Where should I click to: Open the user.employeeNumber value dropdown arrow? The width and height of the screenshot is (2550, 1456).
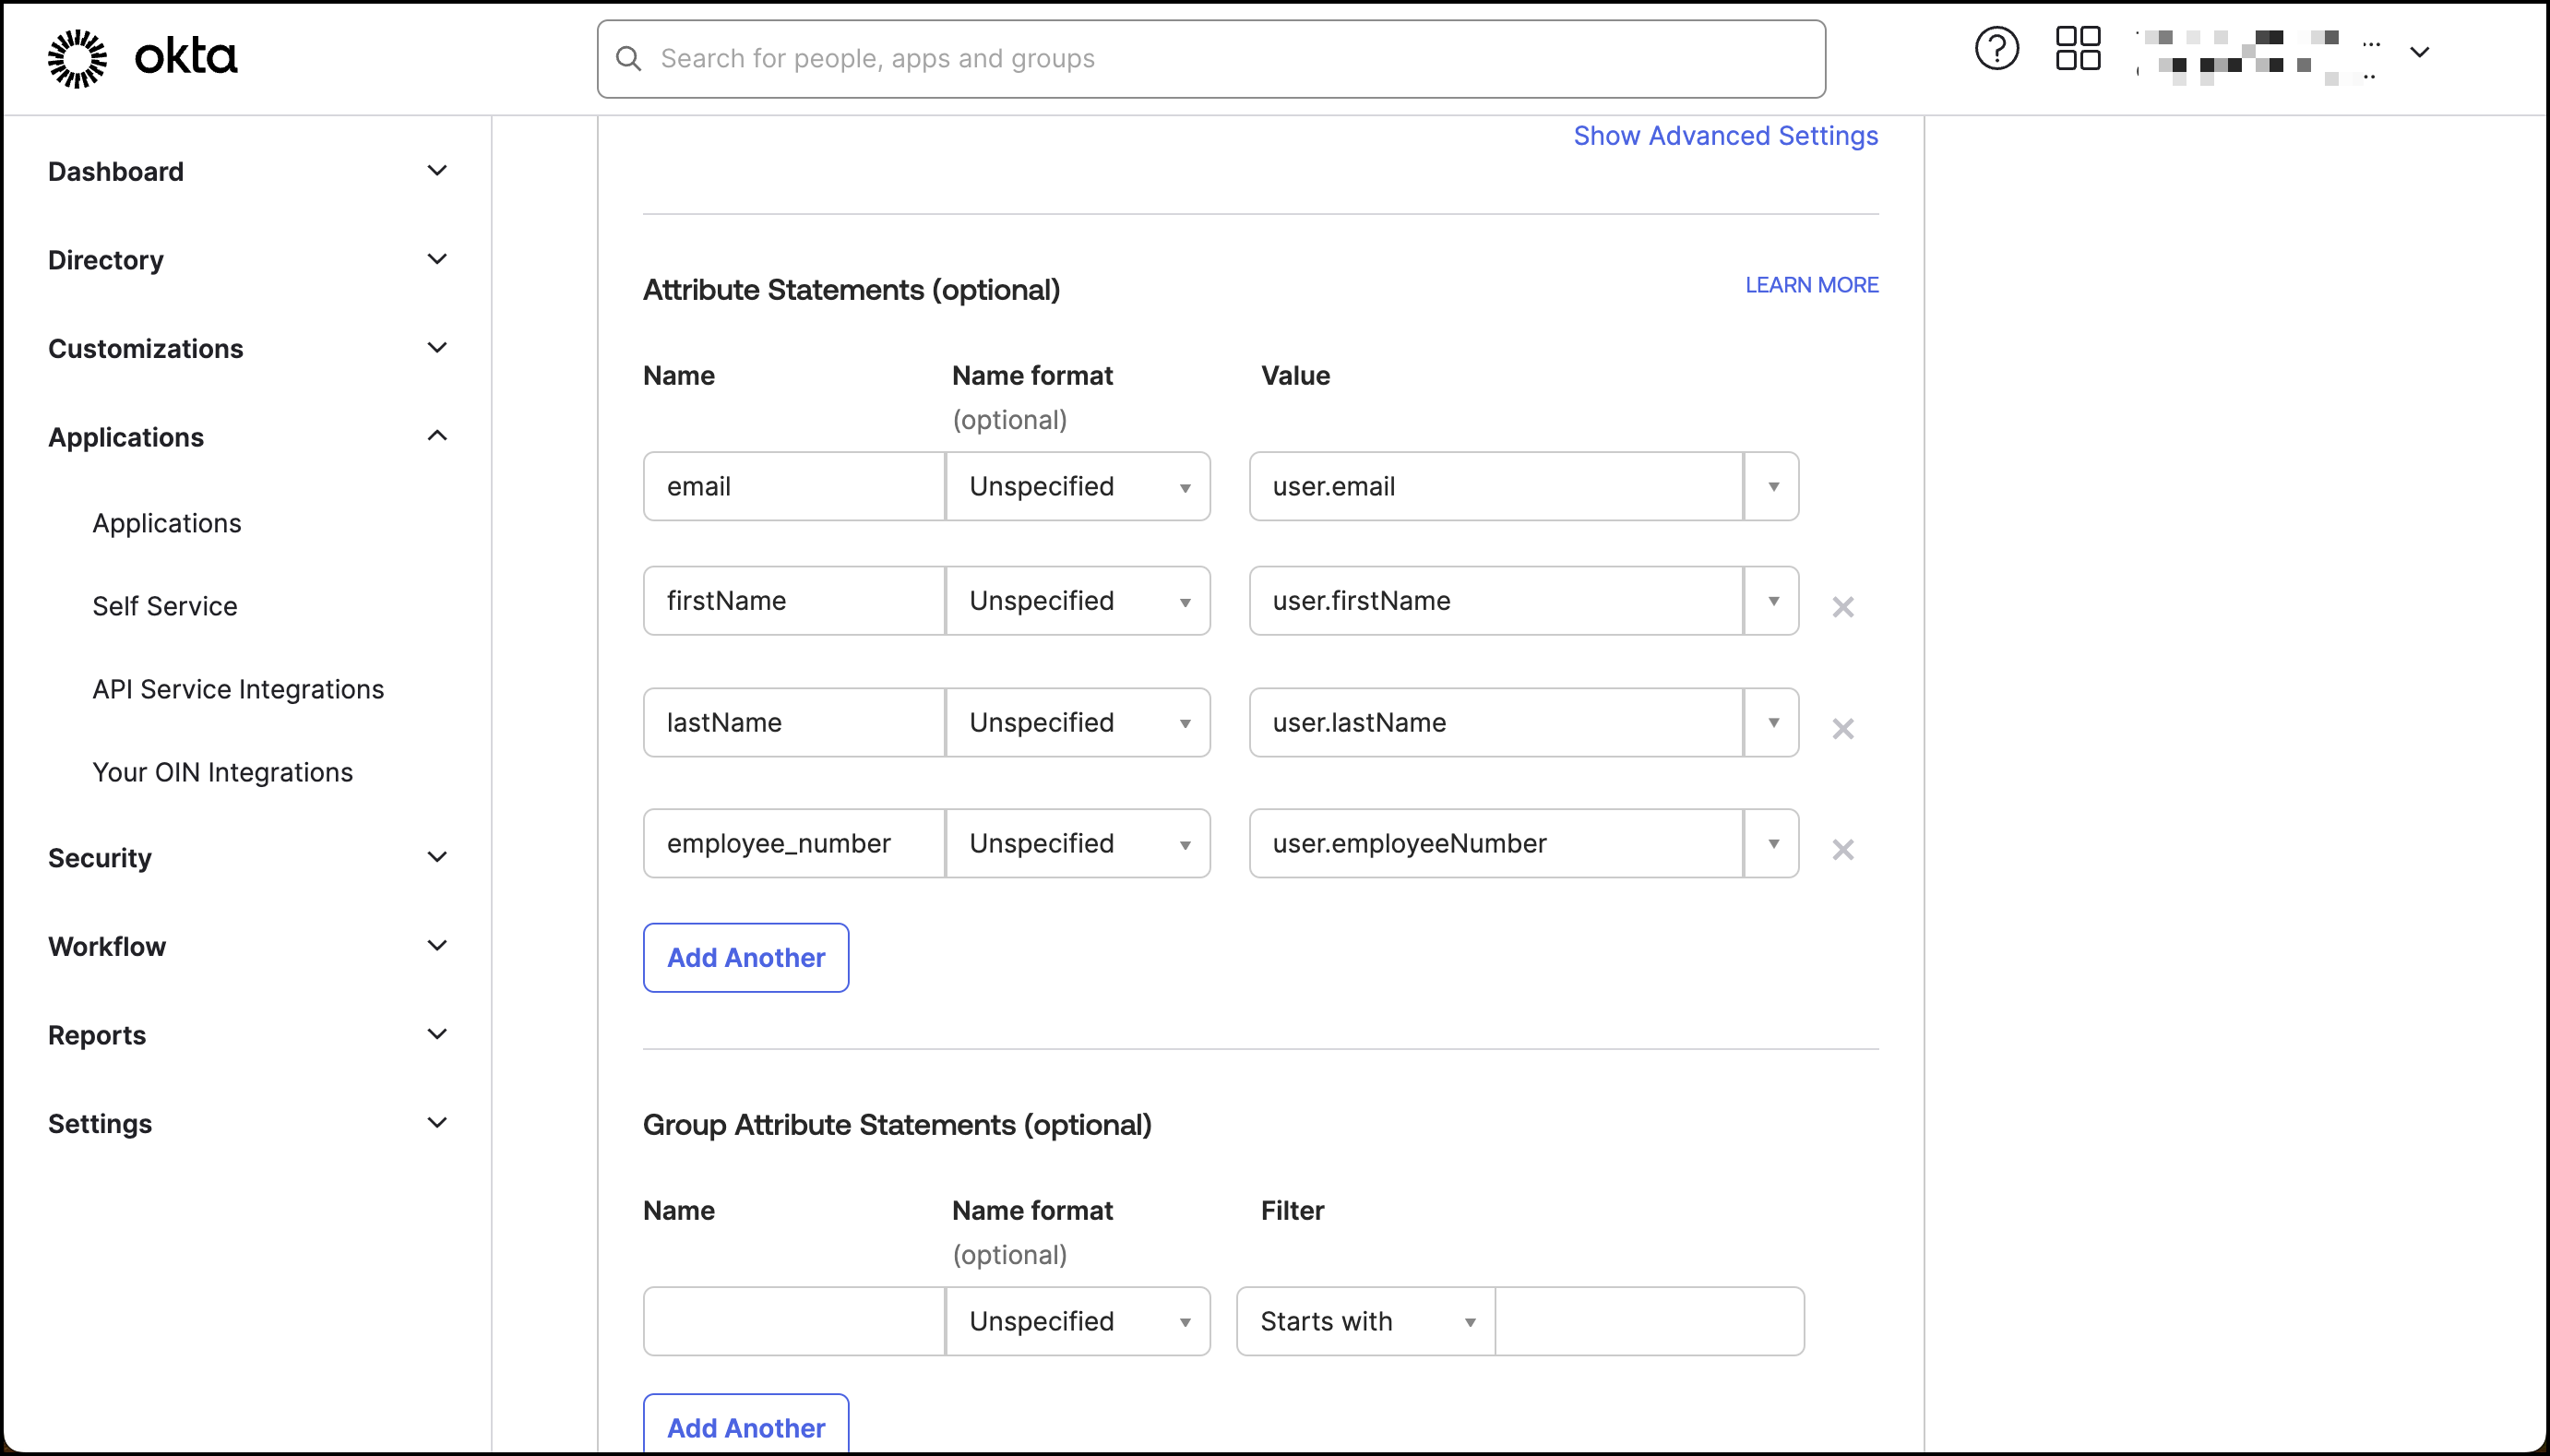pos(1772,844)
